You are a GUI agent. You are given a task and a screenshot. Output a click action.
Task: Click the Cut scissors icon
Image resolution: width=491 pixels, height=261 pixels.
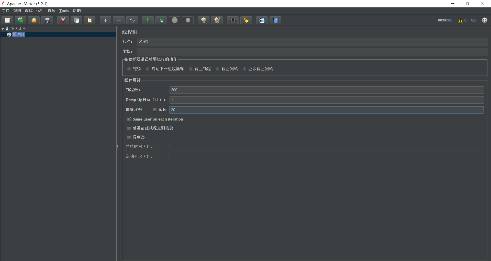(x=63, y=20)
